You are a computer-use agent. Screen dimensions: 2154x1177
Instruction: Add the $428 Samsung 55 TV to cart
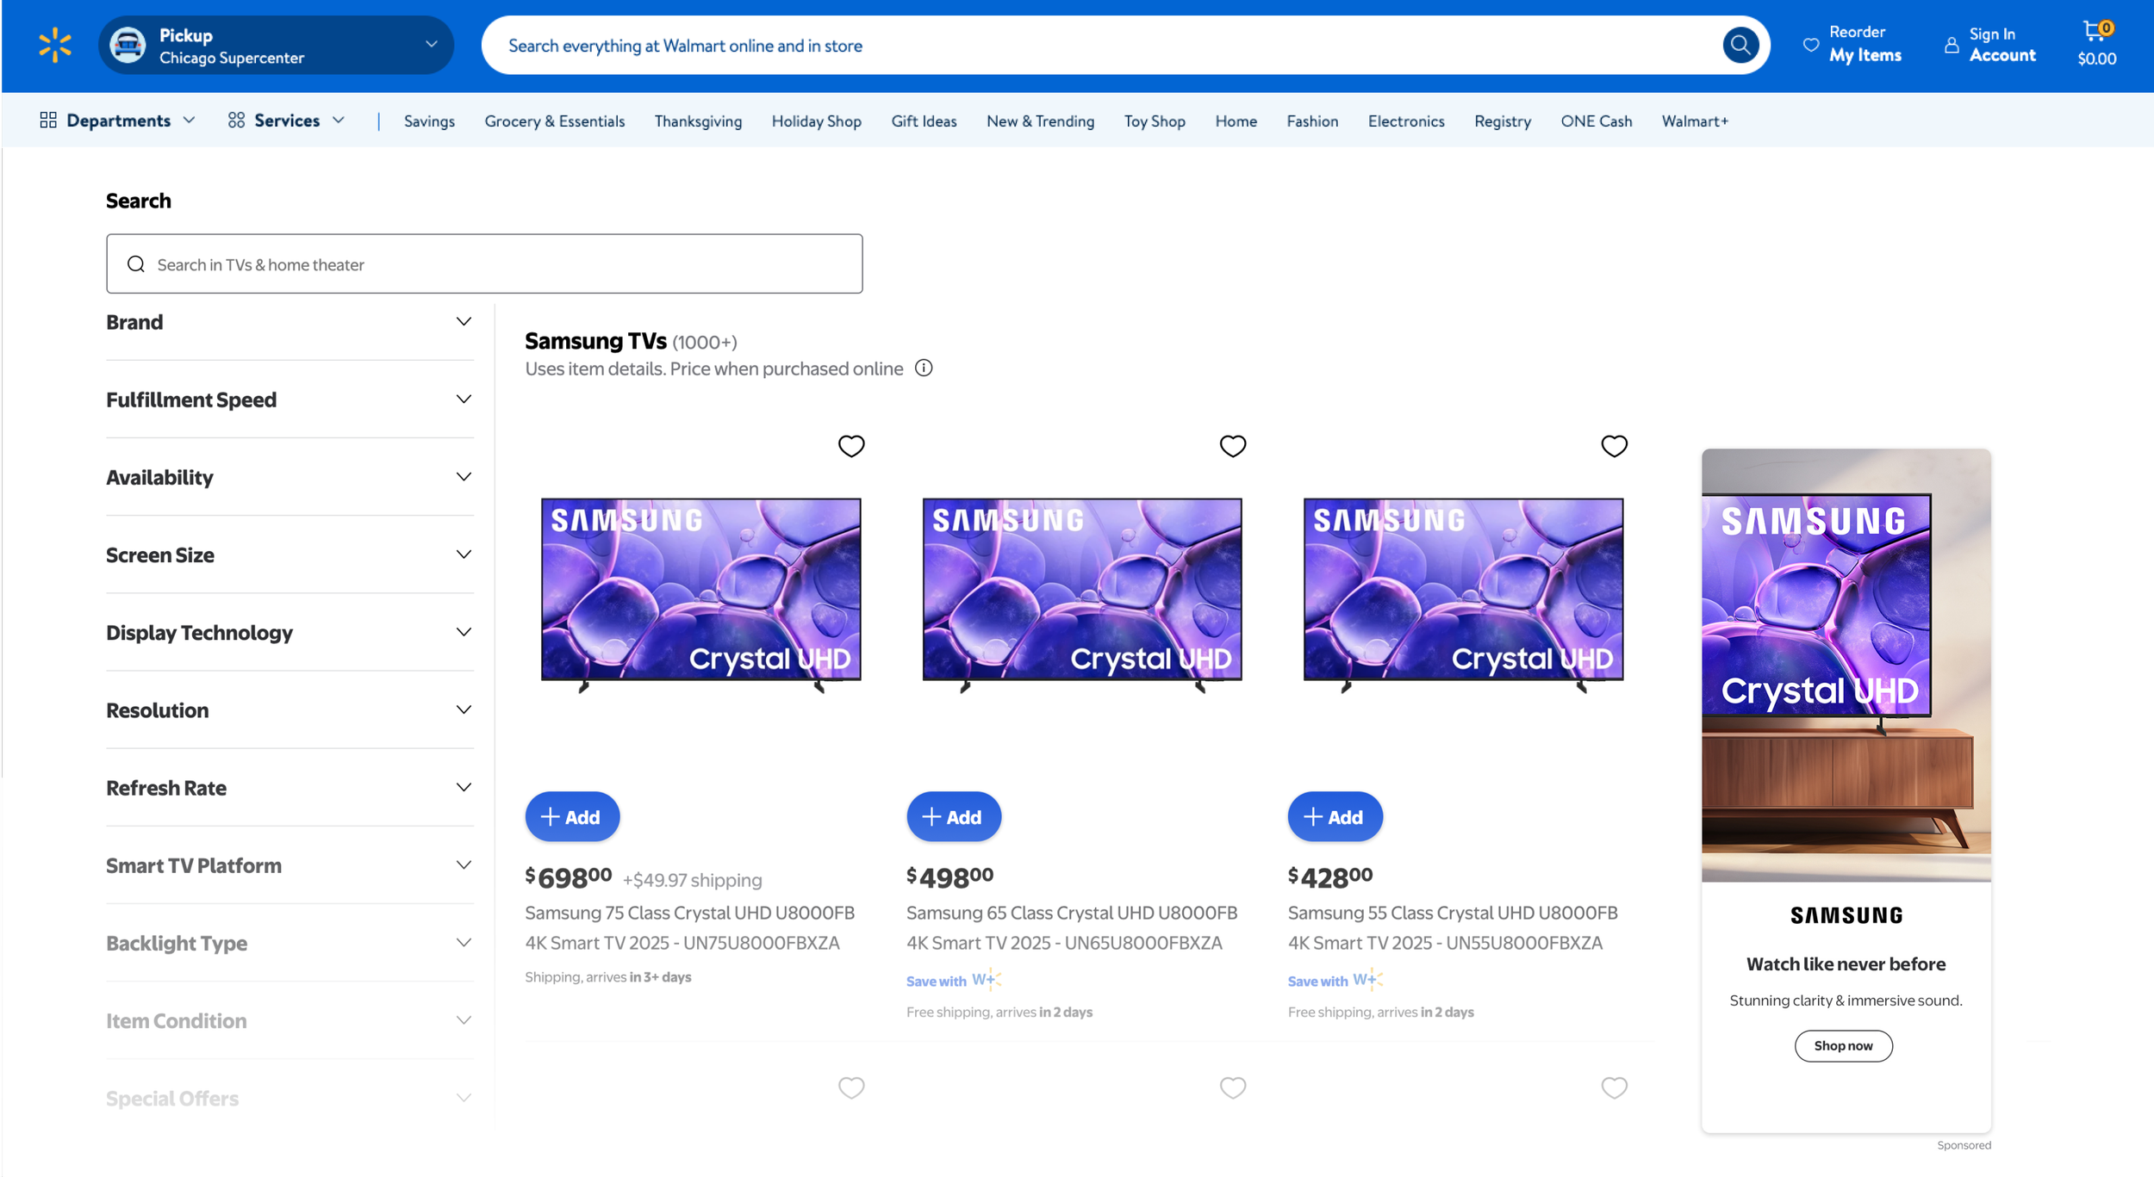(1335, 816)
